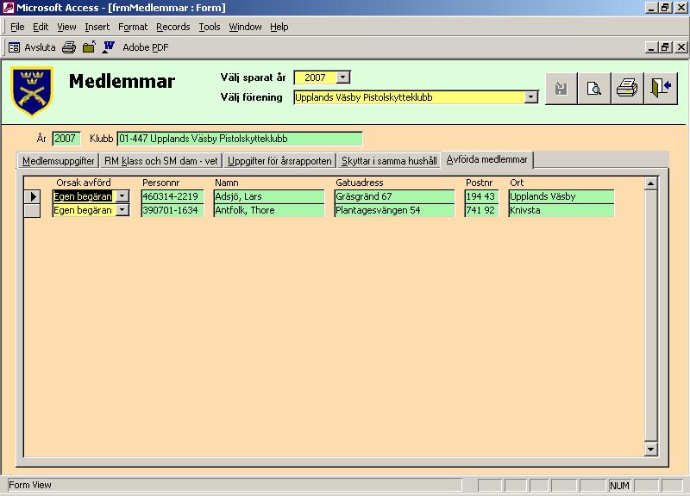
Task: Click address Gräsgränd 67
Action: tap(394, 196)
